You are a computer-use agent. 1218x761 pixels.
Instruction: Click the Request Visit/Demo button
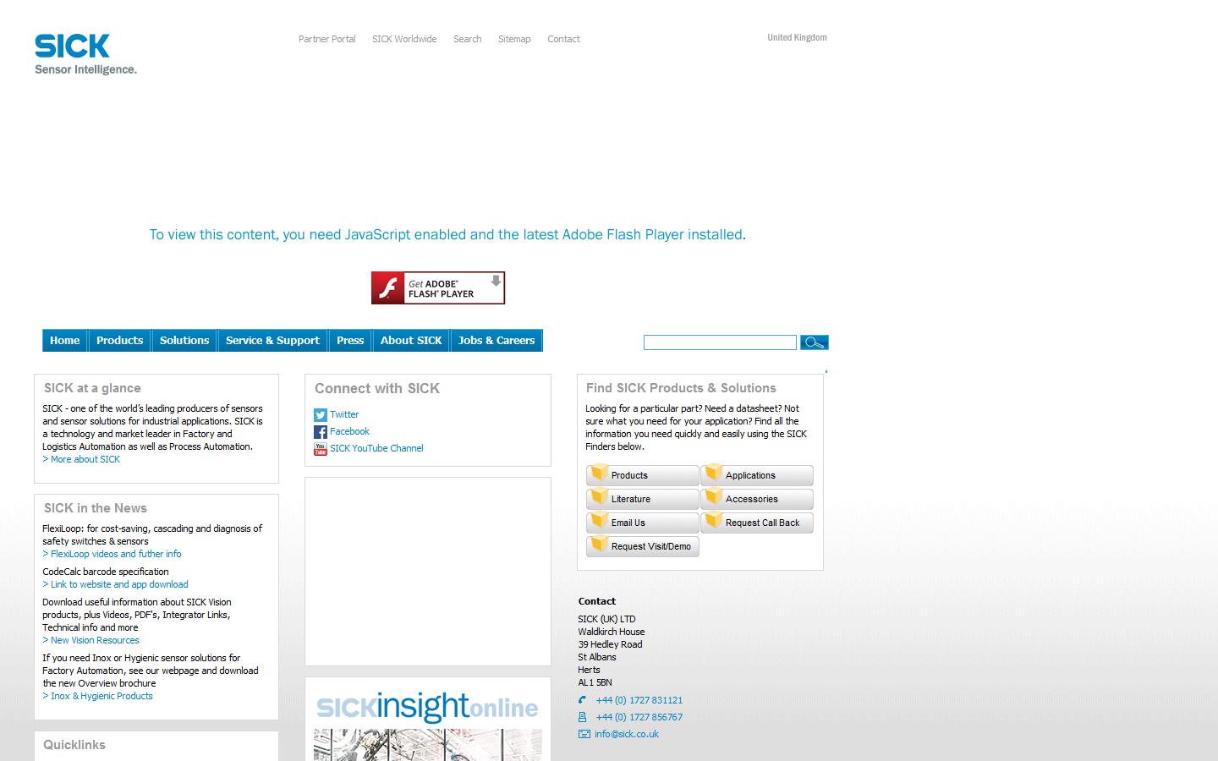pos(642,546)
